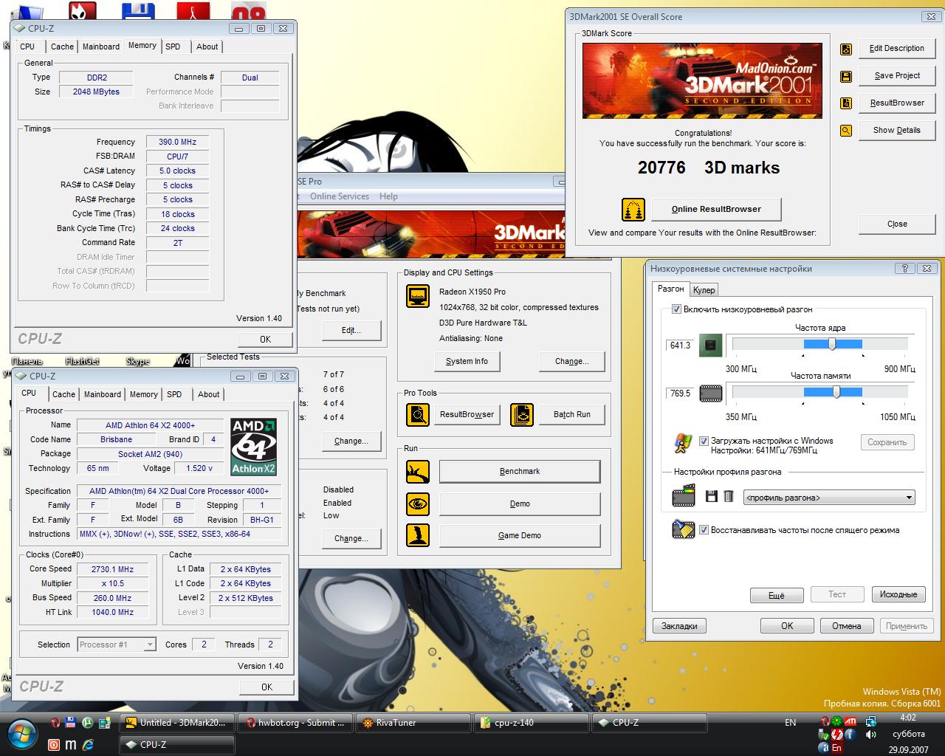This screenshot has height=756, width=945.
Task: Click the Show Details magnifier icon
Action: pyautogui.click(x=846, y=131)
